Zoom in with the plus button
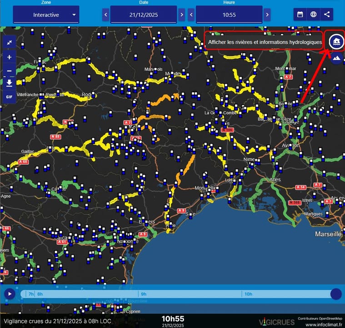This screenshot has width=345, height=328. tap(9, 57)
